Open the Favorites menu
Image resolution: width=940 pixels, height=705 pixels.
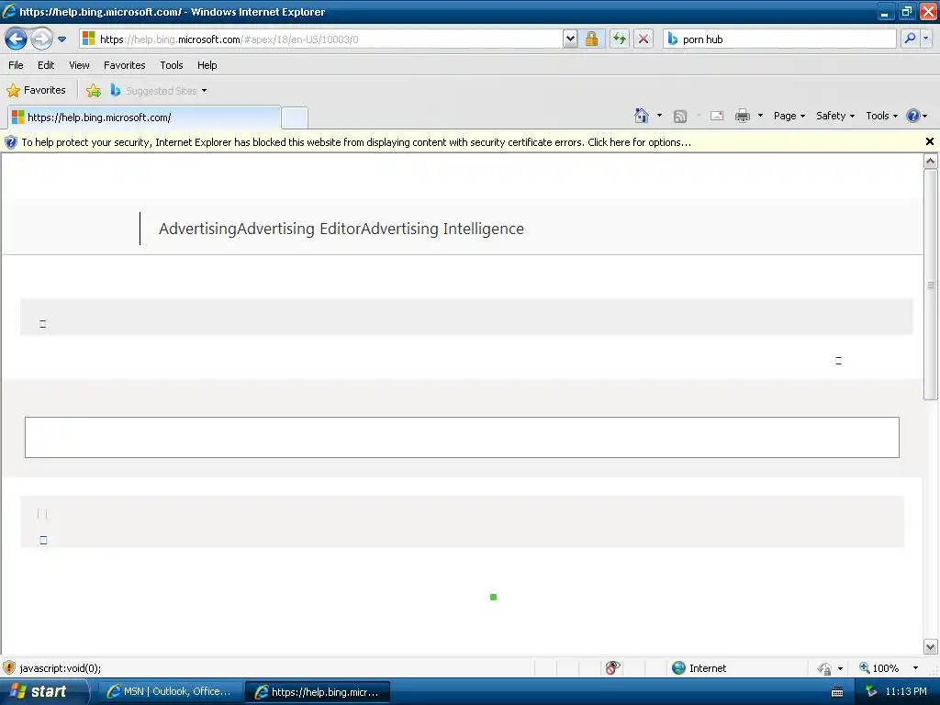(x=125, y=65)
